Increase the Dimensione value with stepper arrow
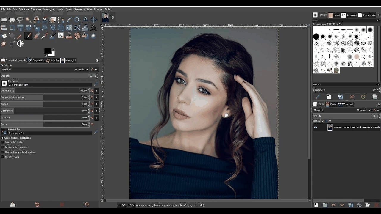Image resolution: width=381 pixels, height=214 pixels. click(88, 89)
